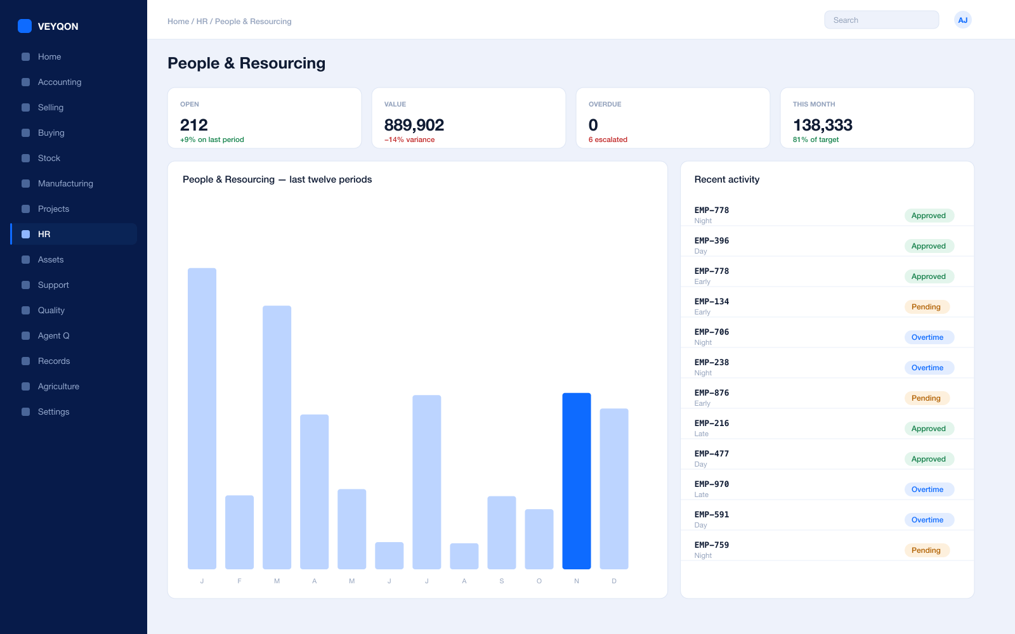Focus the Search input field
Viewport: 1015px width, 634px height.
coord(881,20)
